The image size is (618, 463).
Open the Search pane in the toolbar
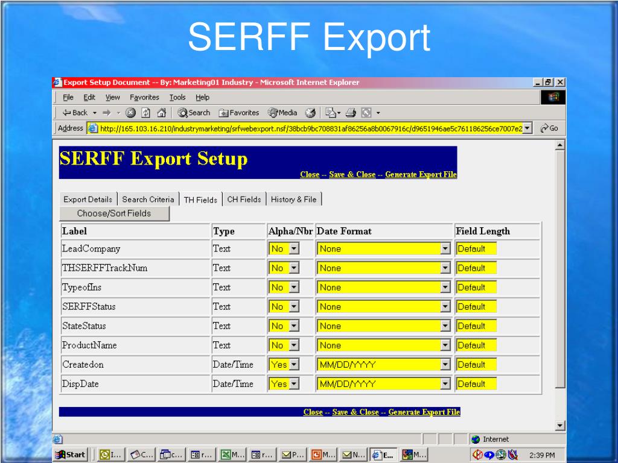(194, 113)
